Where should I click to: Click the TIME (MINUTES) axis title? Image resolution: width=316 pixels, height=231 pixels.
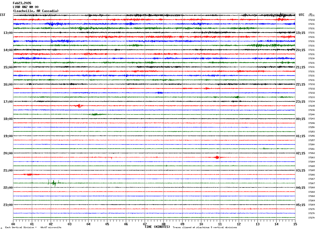click(157, 227)
